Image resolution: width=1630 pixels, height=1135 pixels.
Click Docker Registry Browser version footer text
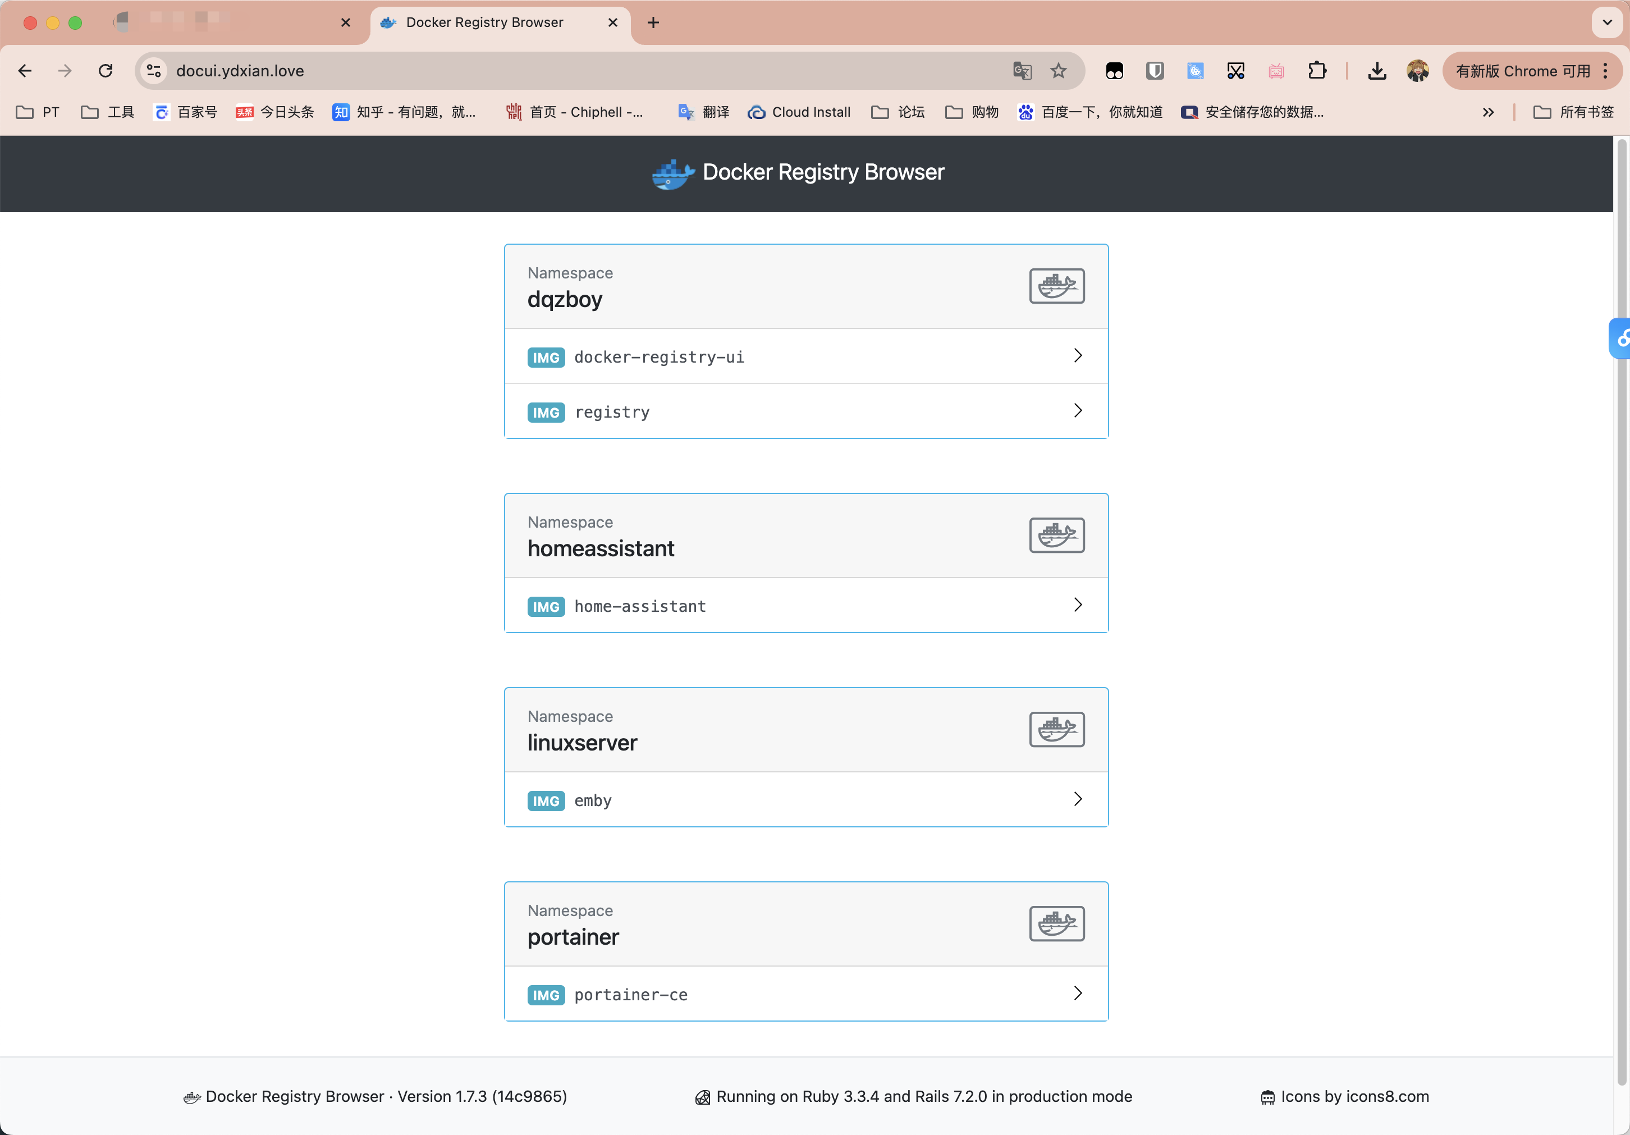386,1097
